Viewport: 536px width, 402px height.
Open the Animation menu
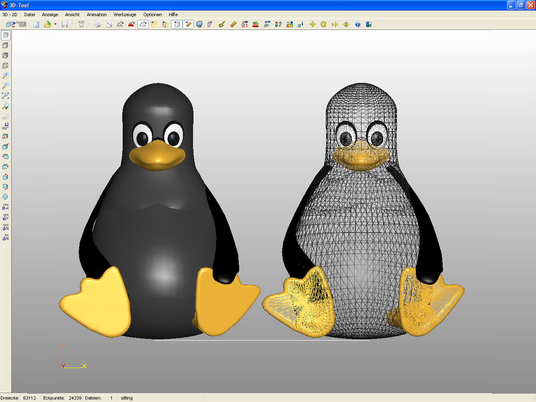tap(96, 14)
